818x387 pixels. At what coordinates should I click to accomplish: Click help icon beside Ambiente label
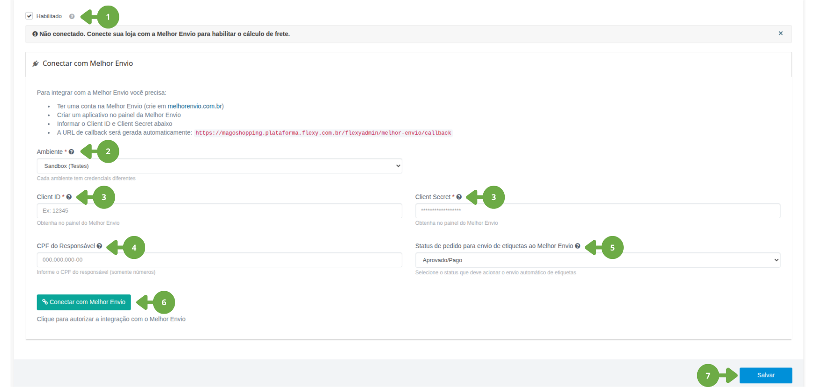[x=71, y=152]
